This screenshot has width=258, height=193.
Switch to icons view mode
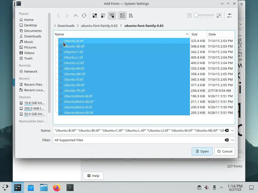tap(95, 16)
